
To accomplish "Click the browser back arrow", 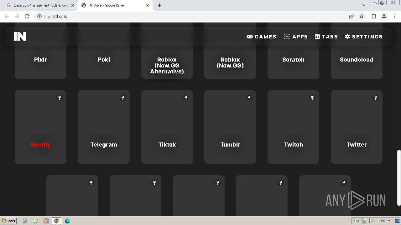I will pos(7,16).
